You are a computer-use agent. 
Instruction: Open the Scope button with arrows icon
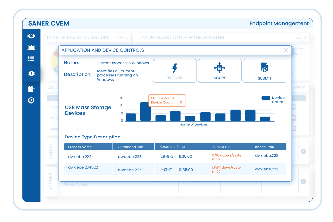click(220, 71)
